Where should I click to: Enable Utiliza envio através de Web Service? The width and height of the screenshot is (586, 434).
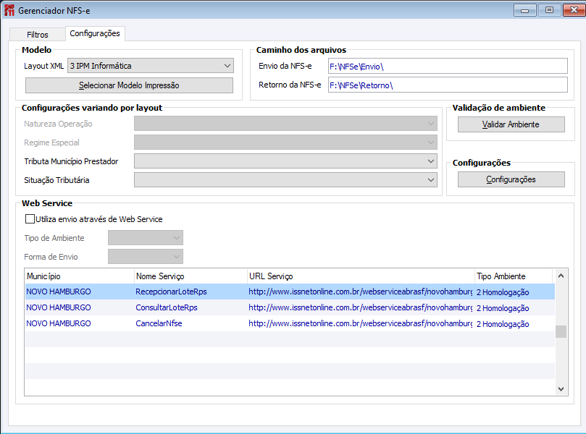point(30,219)
